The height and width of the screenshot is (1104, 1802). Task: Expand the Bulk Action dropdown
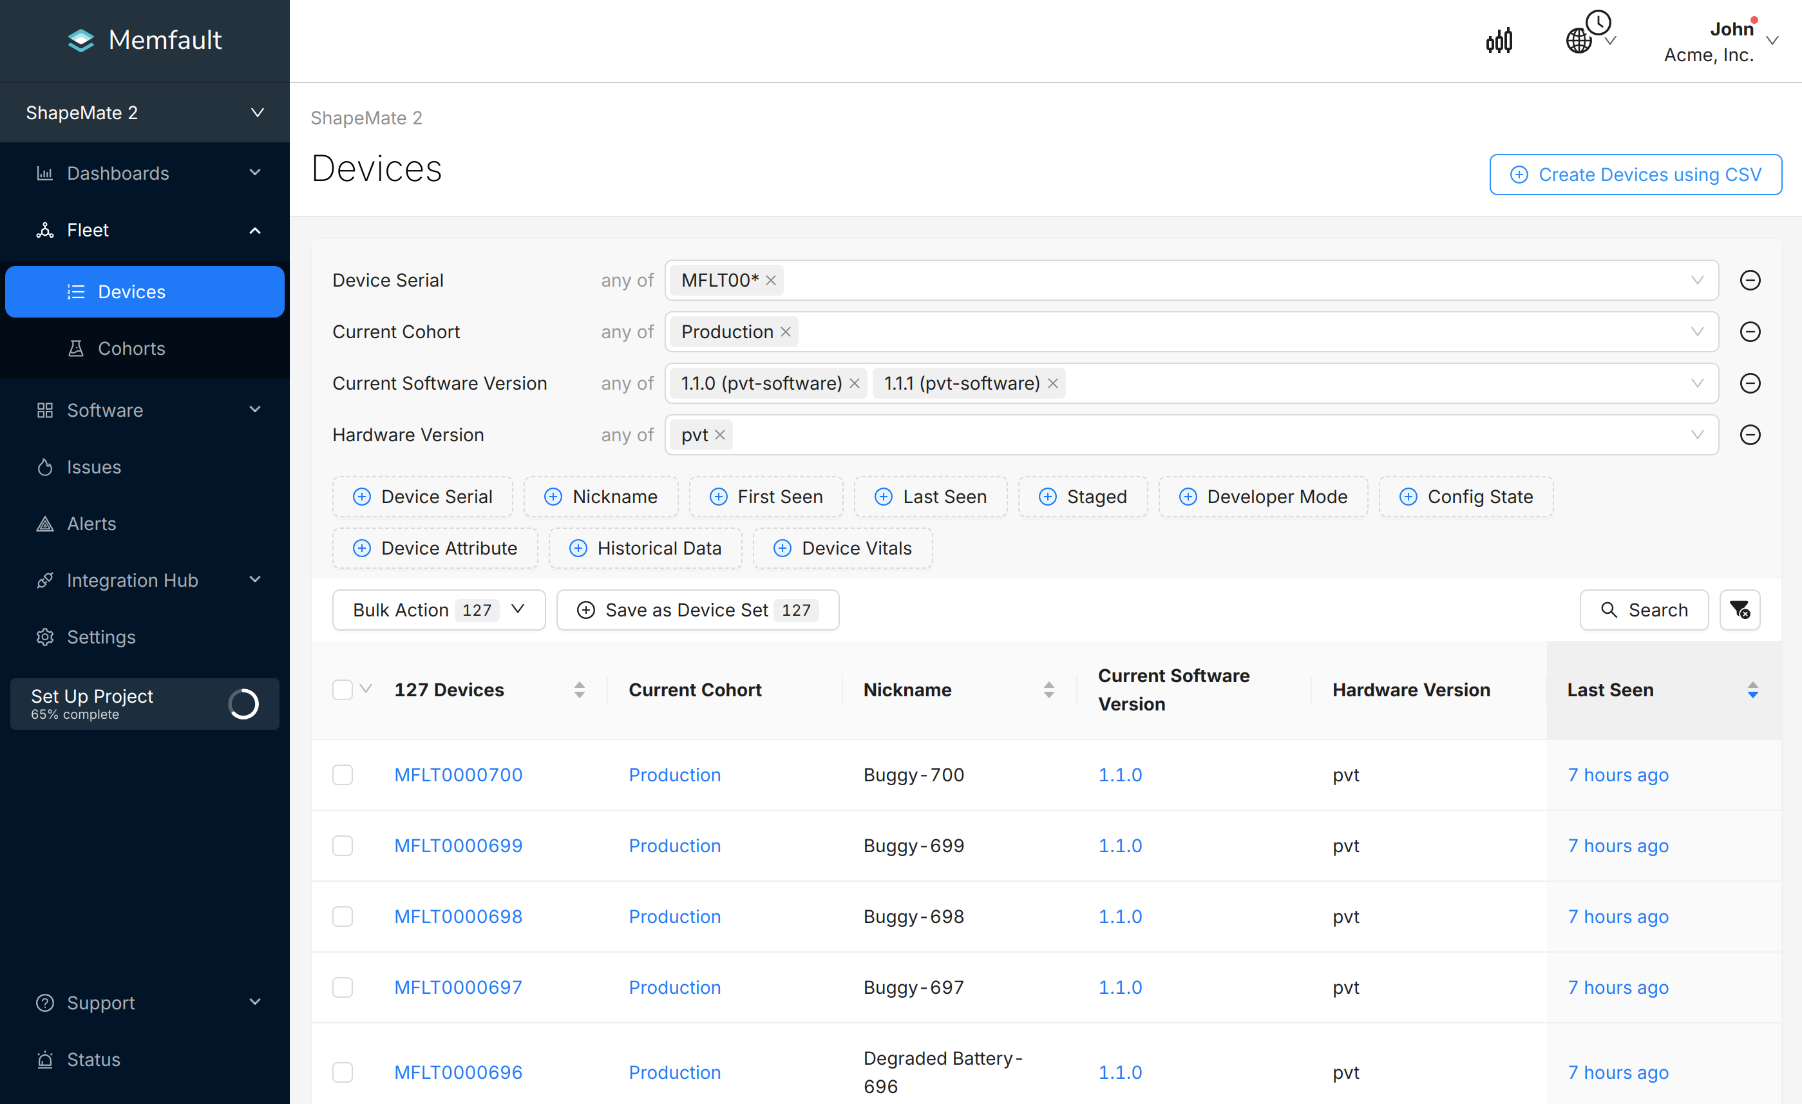(439, 609)
